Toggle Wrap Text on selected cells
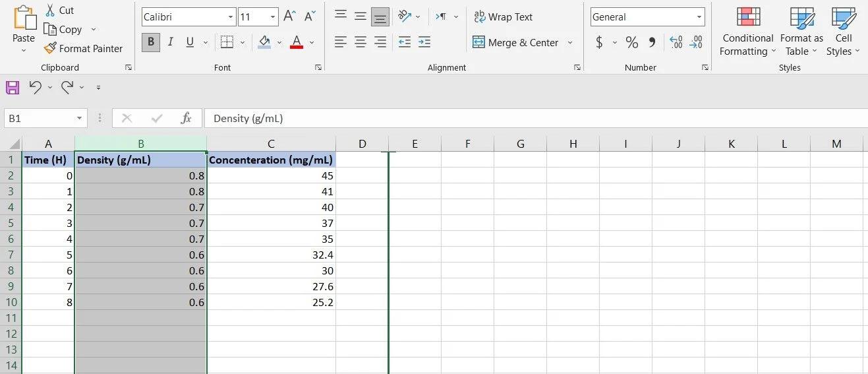Image resolution: width=868 pixels, height=374 pixels. pos(503,17)
